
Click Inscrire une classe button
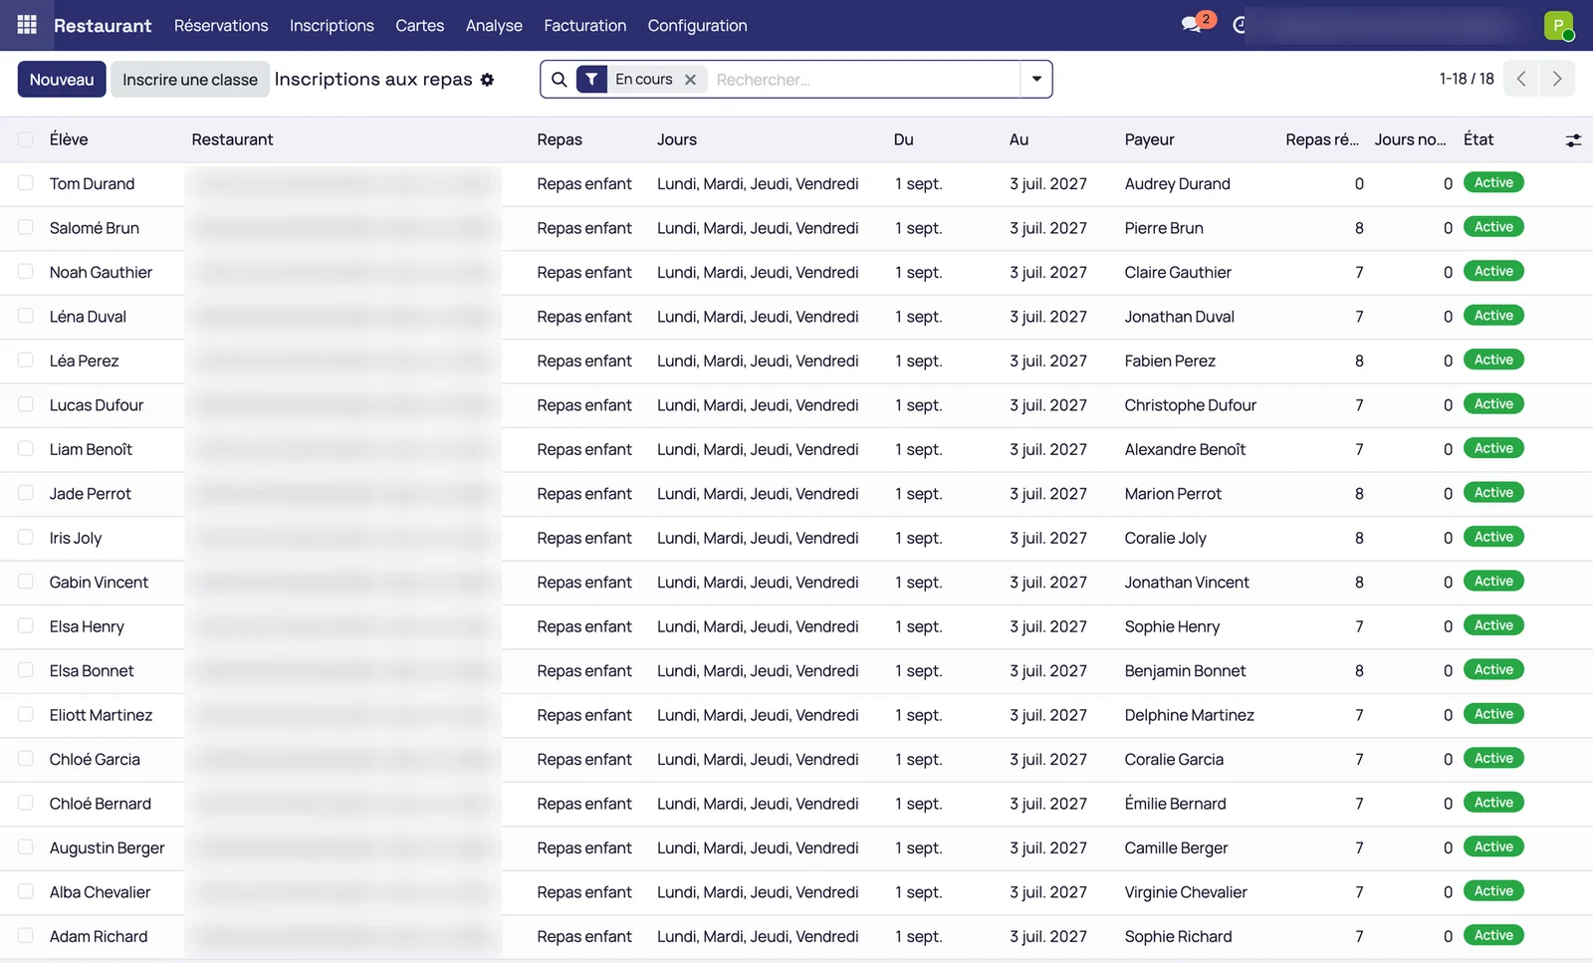(190, 80)
